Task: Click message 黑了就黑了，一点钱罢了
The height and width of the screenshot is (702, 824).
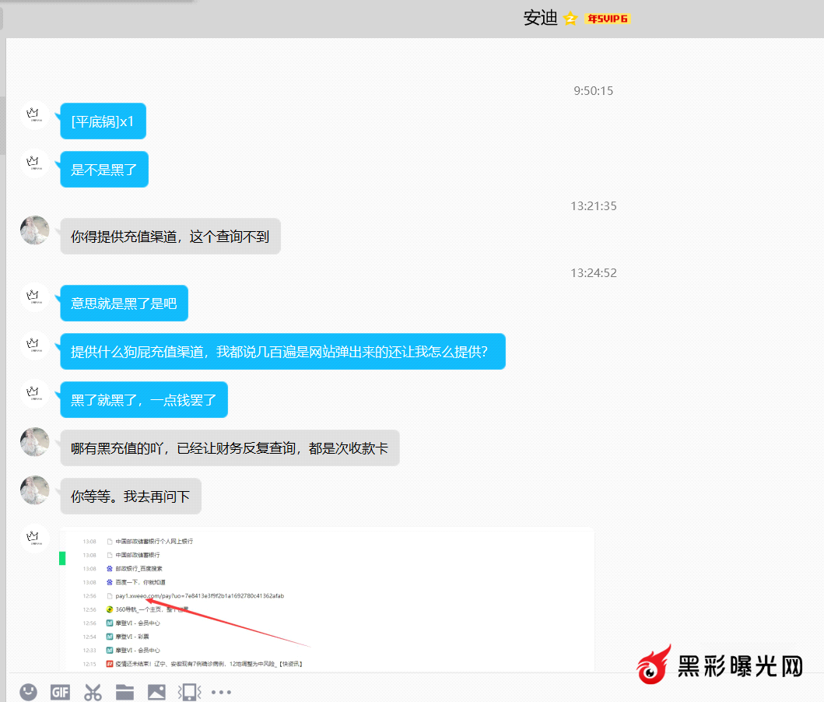Action: click(143, 400)
